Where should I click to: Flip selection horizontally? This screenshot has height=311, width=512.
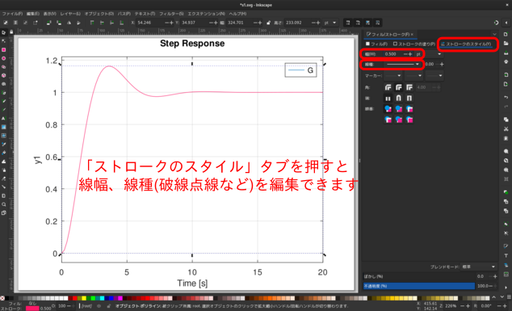click(69, 23)
